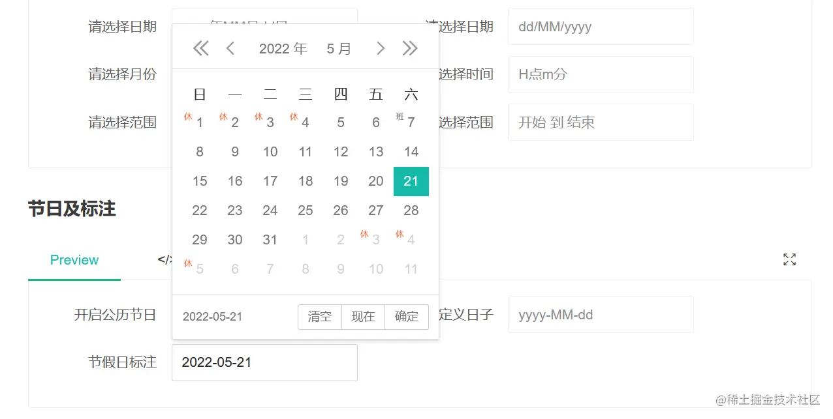This screenshot has height=419, width=833.
Task: Select date 27 in calendar
Action: pos(376,210)
